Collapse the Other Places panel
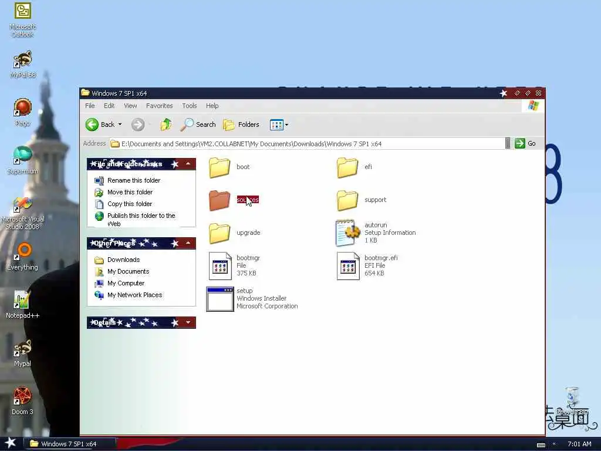 point(188,243)
